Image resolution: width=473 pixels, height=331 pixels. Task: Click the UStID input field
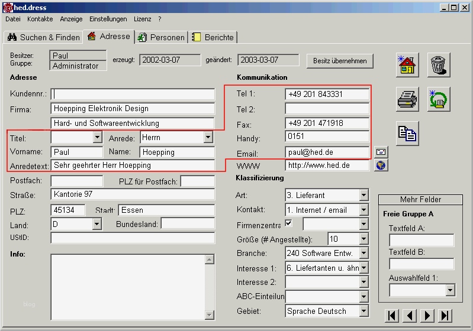(133, 238)
